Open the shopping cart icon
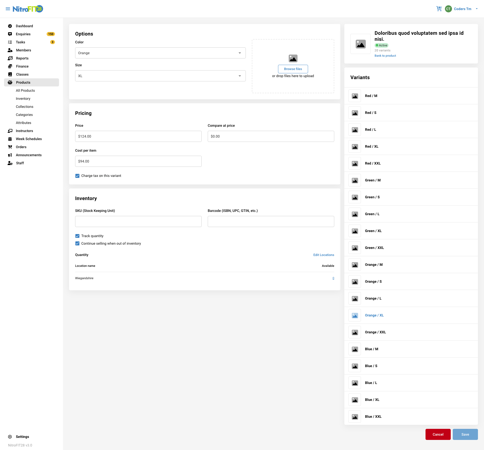The width and height of the screenshot is (484, 450). tap(439, 9)
